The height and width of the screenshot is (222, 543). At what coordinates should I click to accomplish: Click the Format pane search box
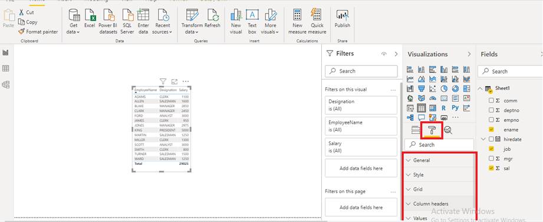pos(439,144)
